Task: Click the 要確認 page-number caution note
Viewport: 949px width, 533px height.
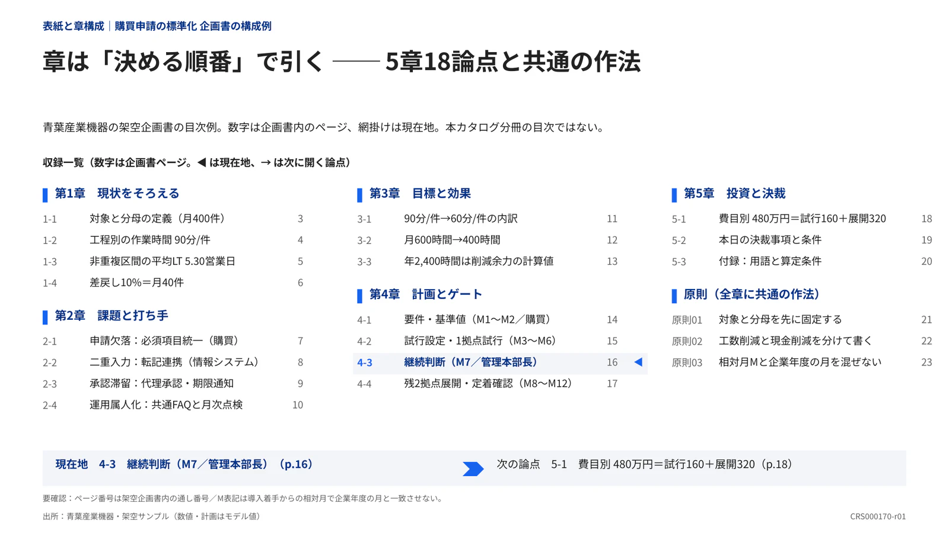Action: click(x=243, y=499)
